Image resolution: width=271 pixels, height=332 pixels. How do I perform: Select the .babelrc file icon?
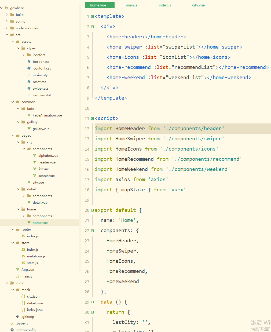click(x=12, y=323)
